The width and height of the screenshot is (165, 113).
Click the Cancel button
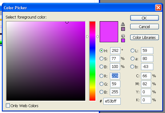tap(144, 27)
